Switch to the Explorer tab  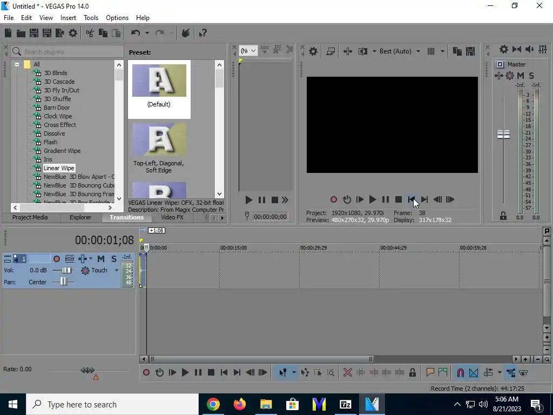tap(80, 217)
